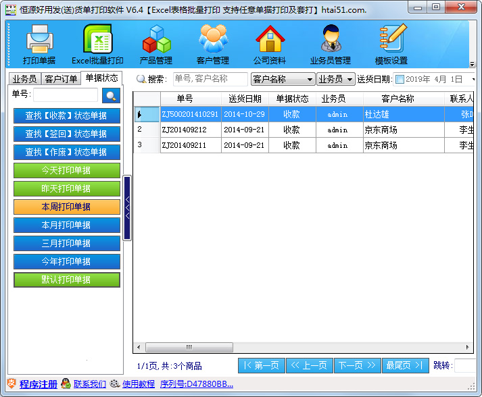Viewport: 482px width, 397px height.
Task: Switch to the 业务员 tab
Action: coord(24,79)
